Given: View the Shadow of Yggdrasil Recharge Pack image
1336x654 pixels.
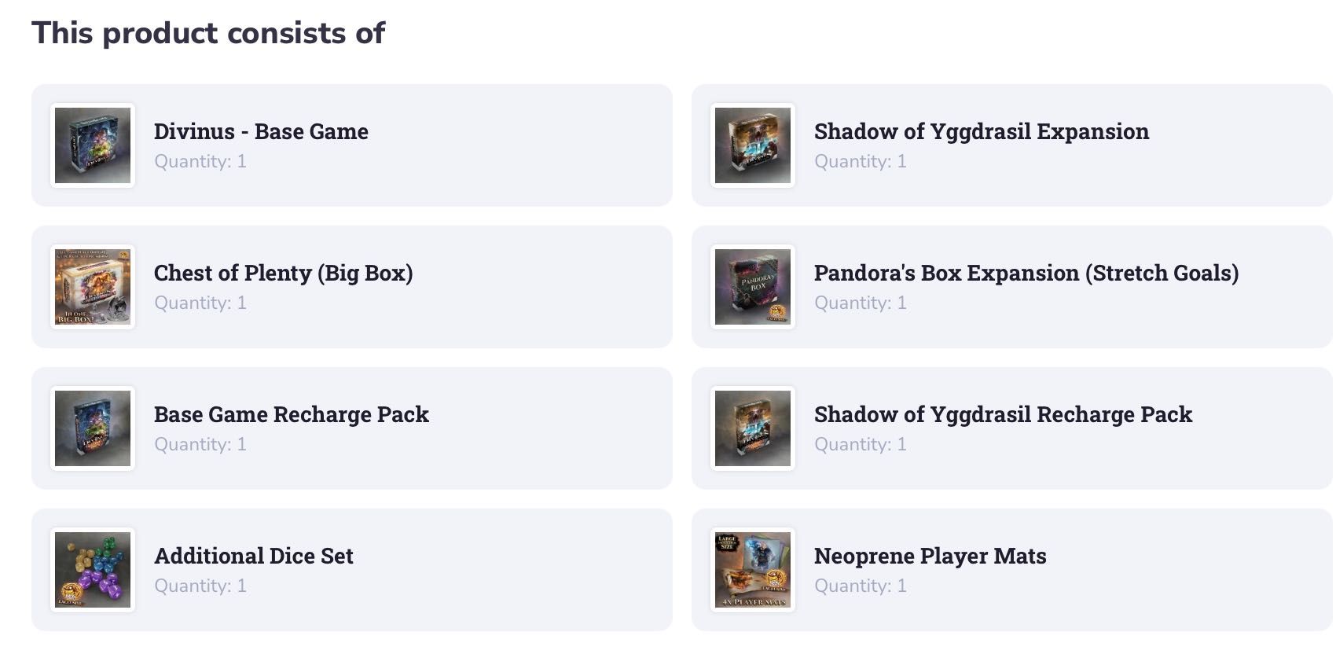Looking at the screenshot, I should pos(753,428).
